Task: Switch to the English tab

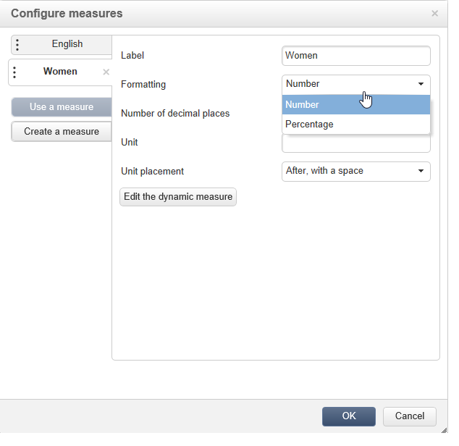Action: coord(67,44)
